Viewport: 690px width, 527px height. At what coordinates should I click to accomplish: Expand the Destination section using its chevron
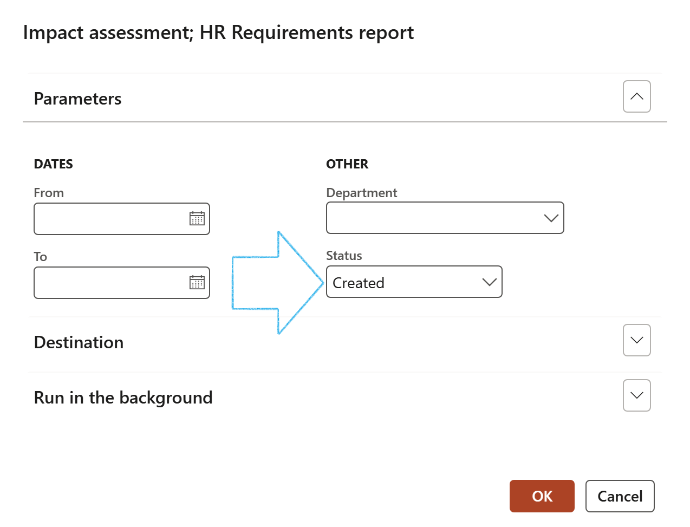(636, 341)
